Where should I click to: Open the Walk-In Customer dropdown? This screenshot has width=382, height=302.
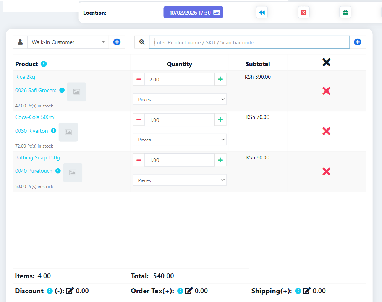coord(68,42)
